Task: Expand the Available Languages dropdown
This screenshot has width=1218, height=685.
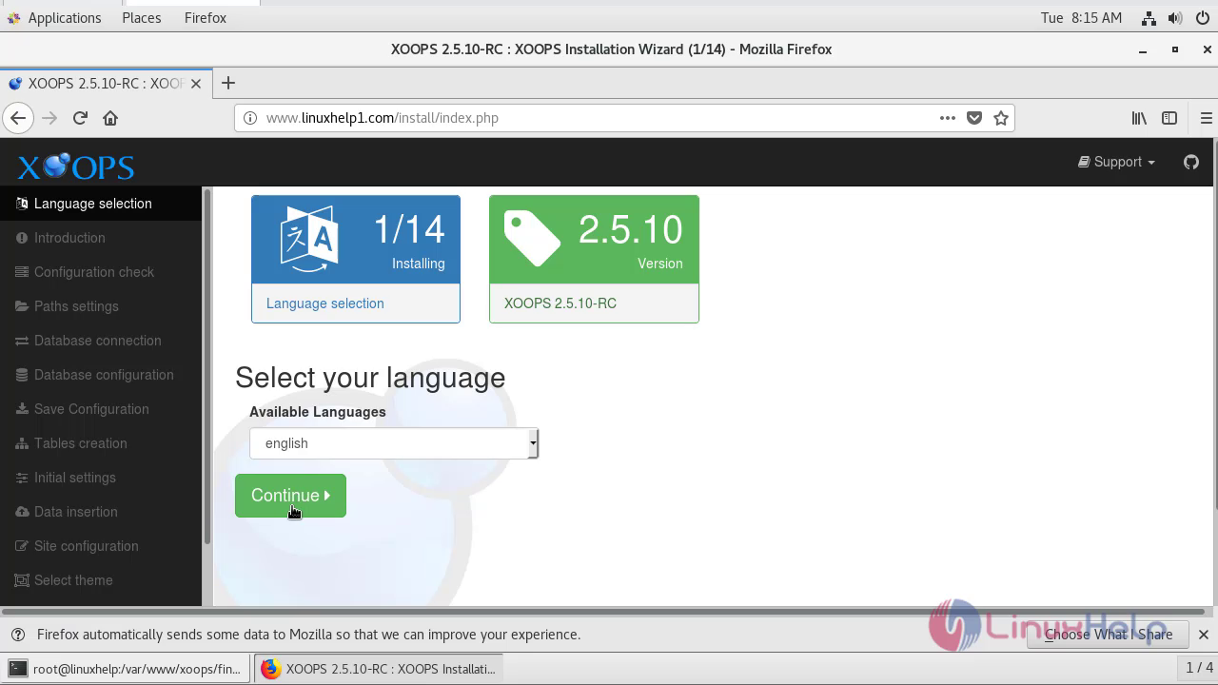Action: 394,443
